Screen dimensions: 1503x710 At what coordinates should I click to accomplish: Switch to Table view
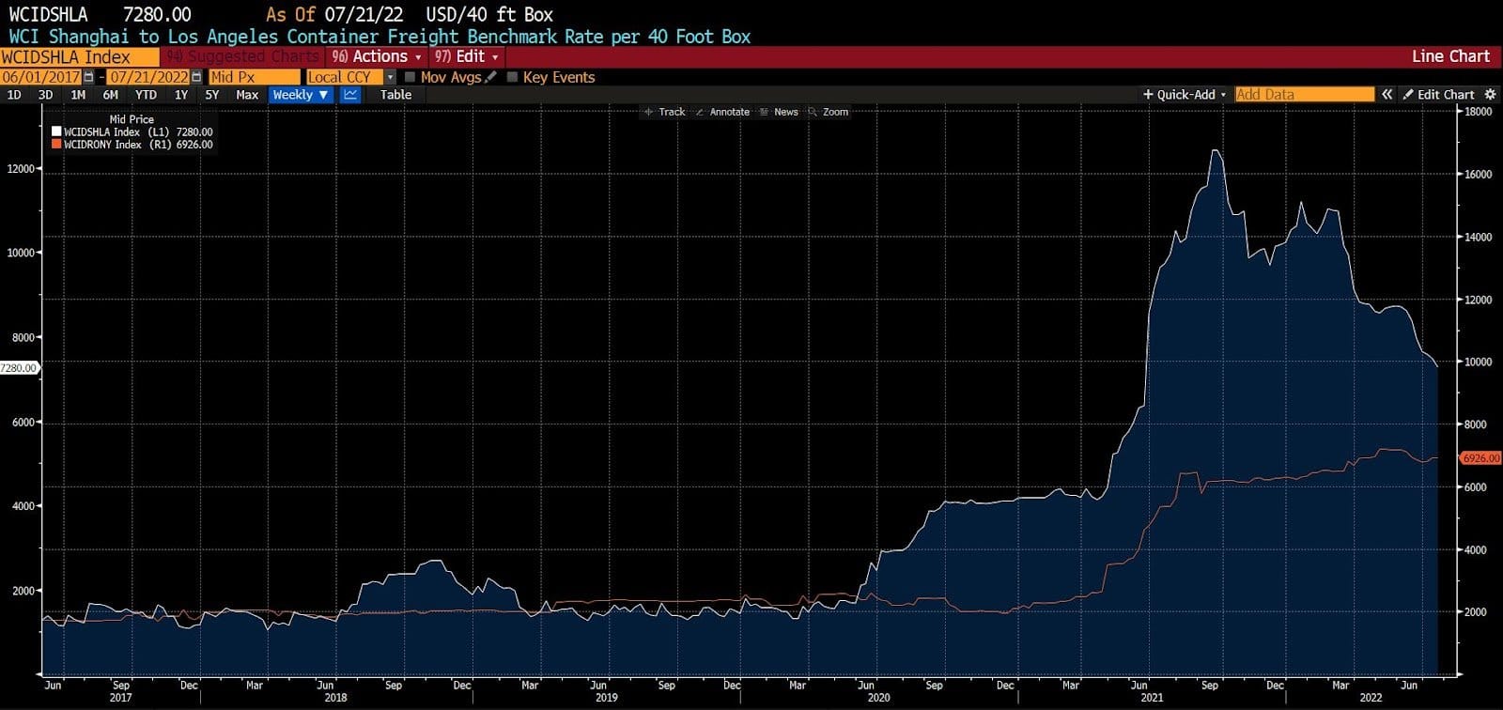click(x=395, y=95)
